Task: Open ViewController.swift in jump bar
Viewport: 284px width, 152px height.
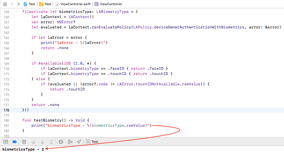Action: pos(73,4)
